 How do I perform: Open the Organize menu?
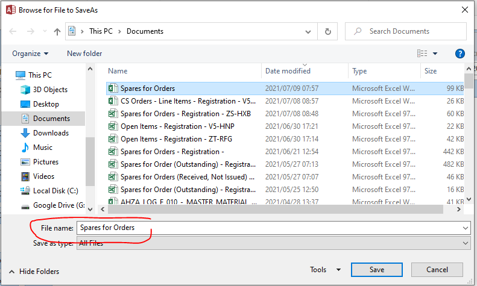[x=30, y=54]
